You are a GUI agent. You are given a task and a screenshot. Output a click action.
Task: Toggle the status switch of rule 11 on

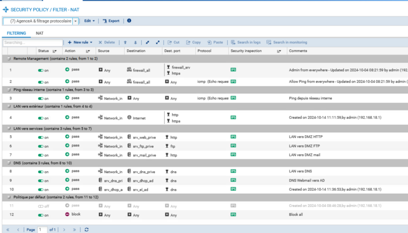click(x=41, y=206)
